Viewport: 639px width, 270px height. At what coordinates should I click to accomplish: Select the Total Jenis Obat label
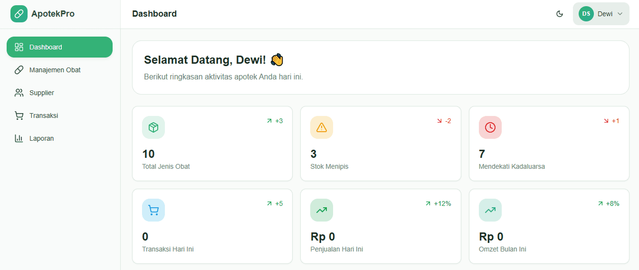tap(166, 166)
